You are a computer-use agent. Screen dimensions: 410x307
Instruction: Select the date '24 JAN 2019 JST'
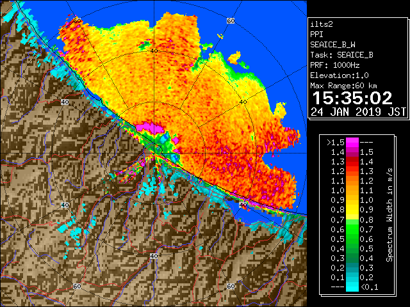(358, 112)
